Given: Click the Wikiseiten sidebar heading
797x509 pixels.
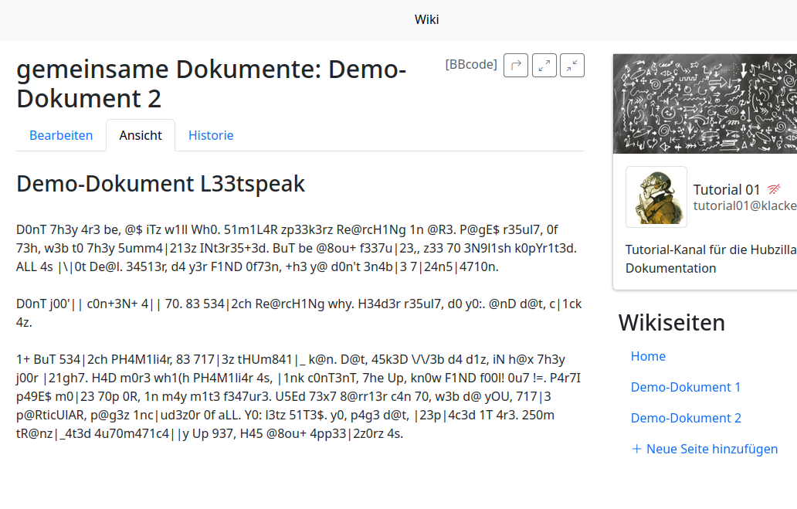Looking at the screenshot, I should [671, 323].
